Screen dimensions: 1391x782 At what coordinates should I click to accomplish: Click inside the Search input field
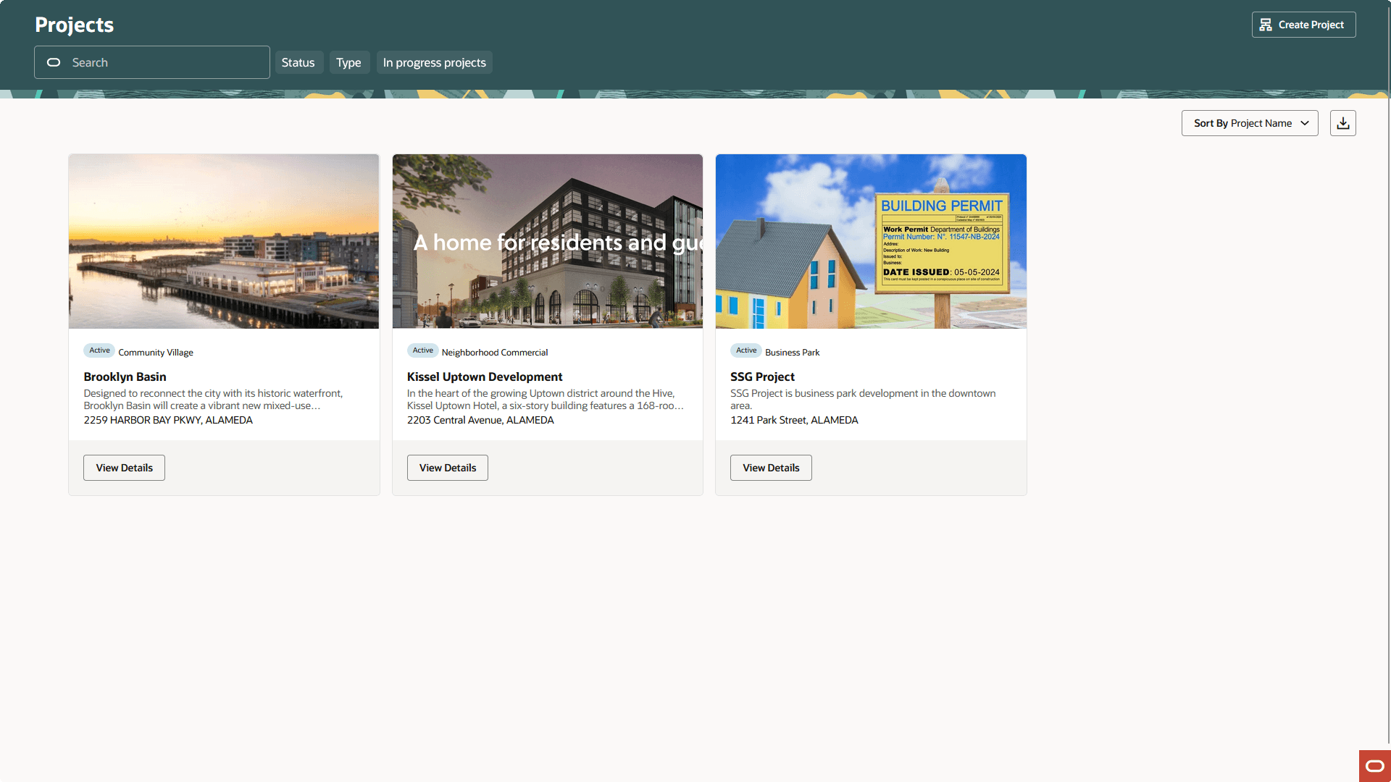point(151,62)
